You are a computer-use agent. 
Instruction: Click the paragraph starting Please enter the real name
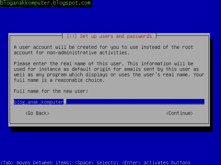point(109,72)
